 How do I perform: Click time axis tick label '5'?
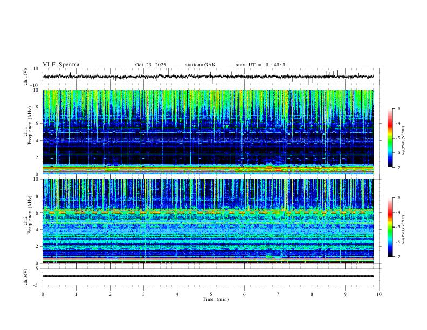[211, 294]
